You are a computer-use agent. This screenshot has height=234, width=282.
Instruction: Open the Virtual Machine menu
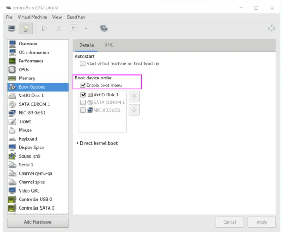click(32, 17)
